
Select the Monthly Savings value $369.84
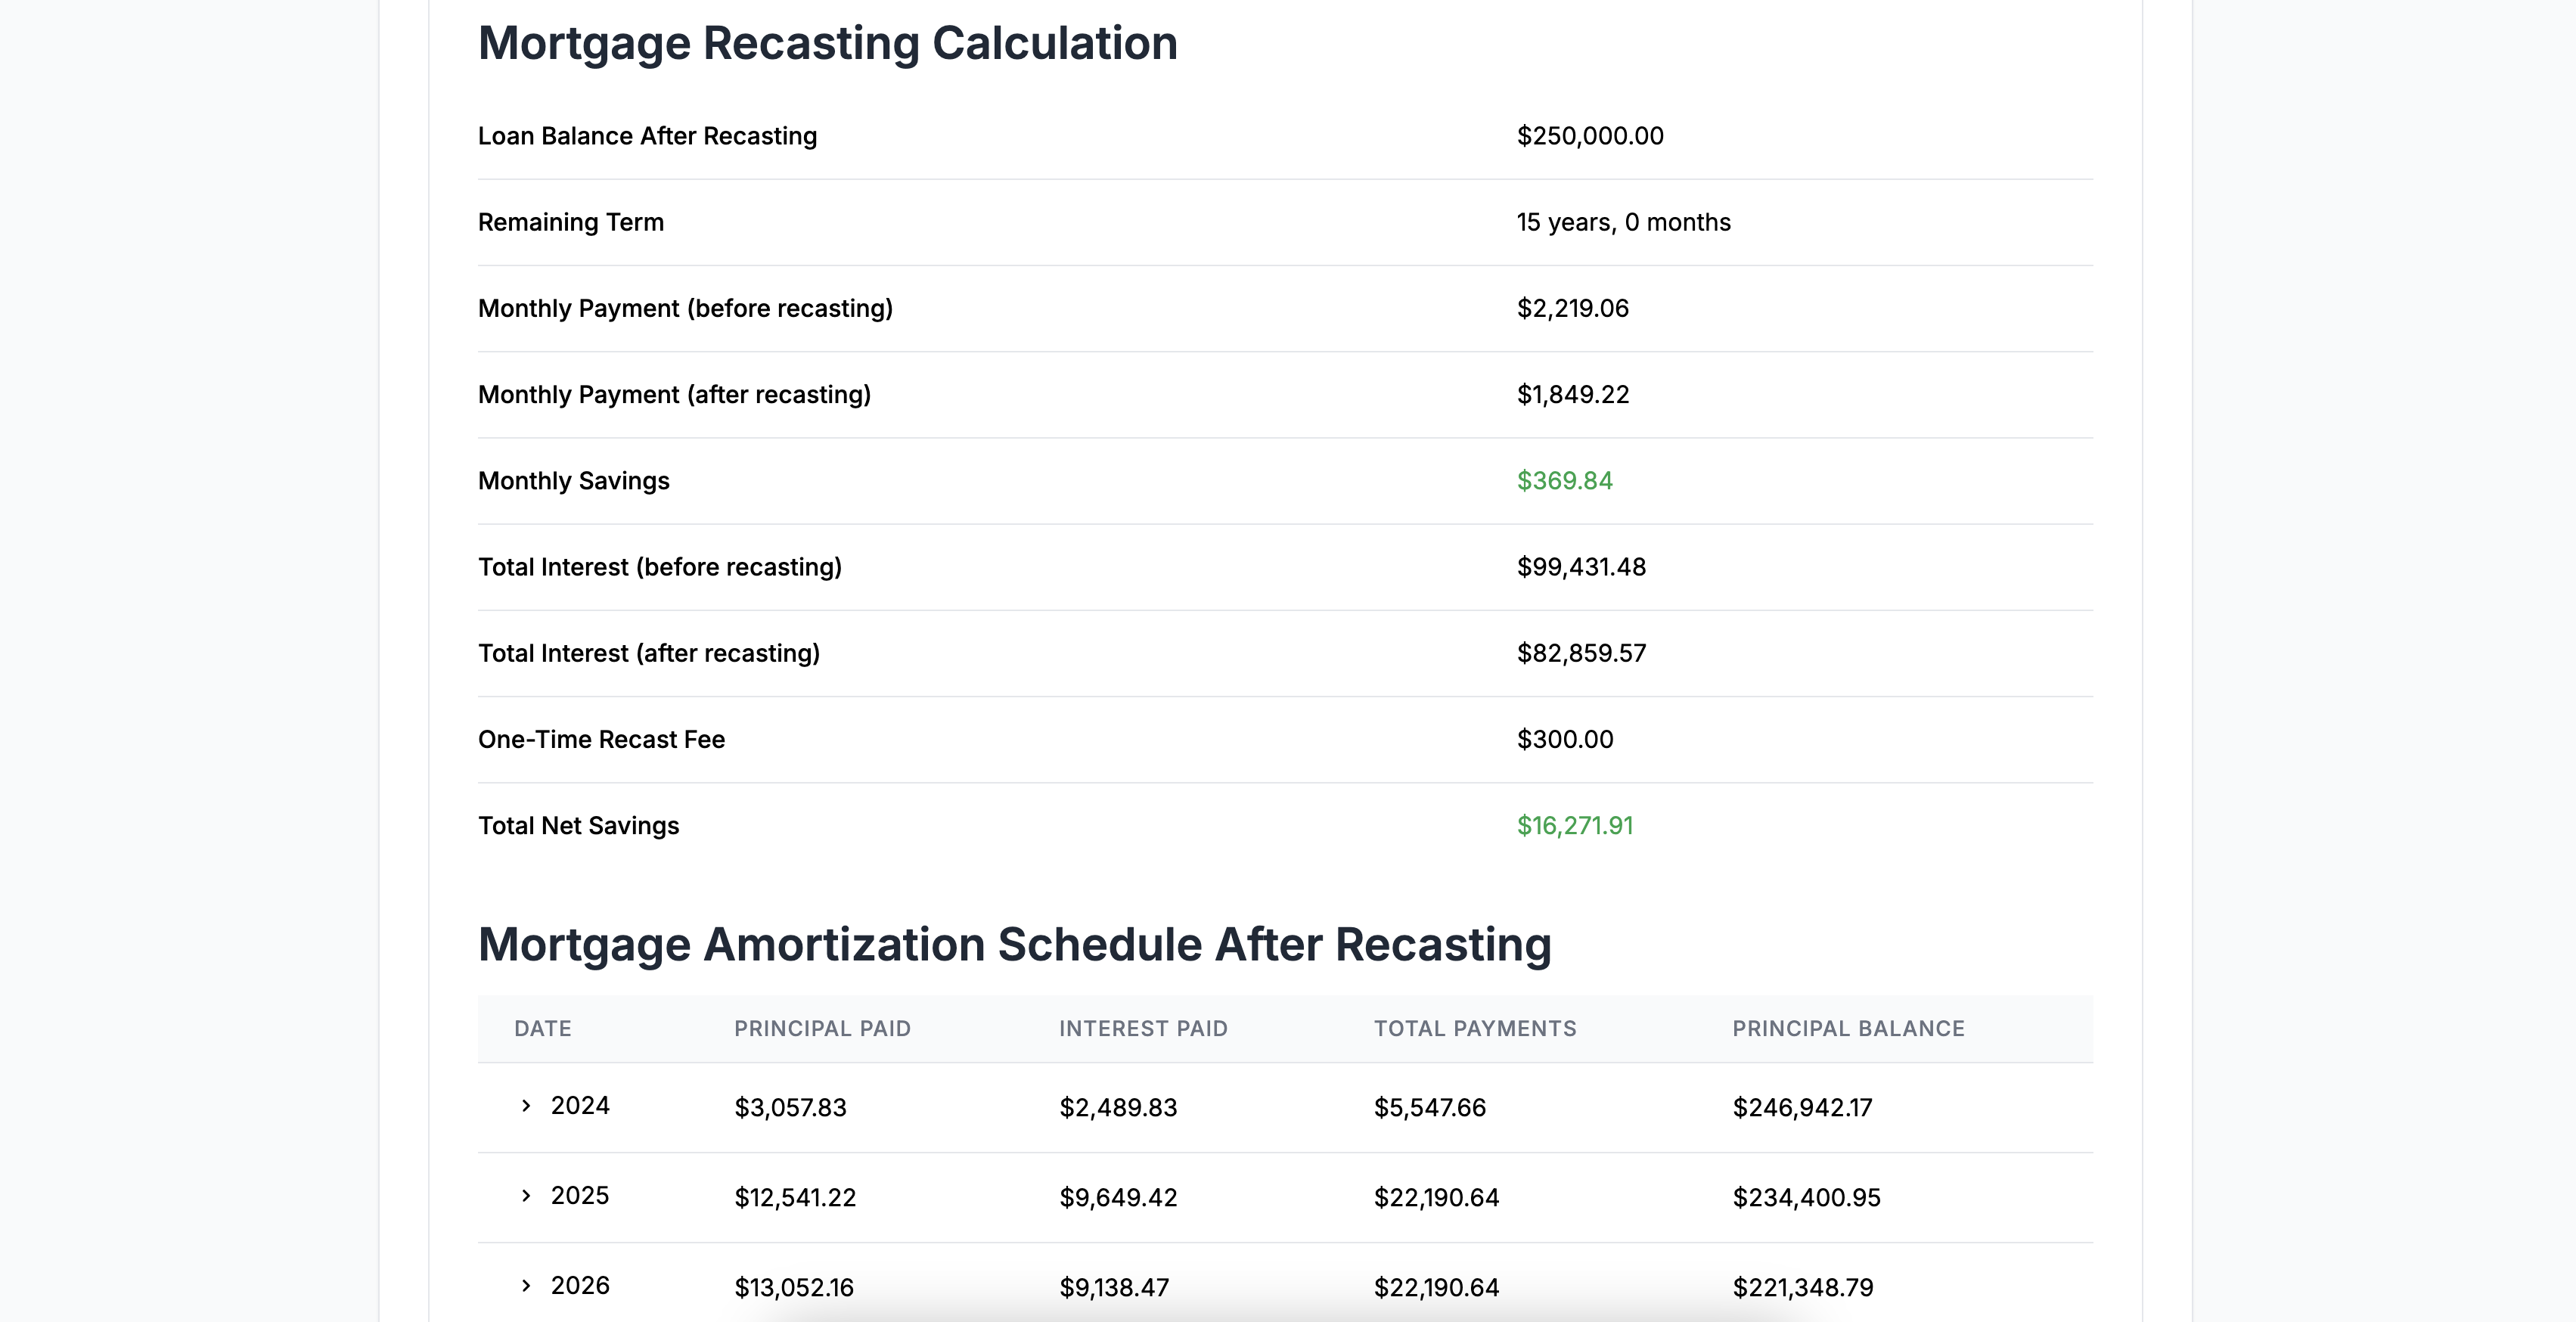click(x=1565, y=481)
